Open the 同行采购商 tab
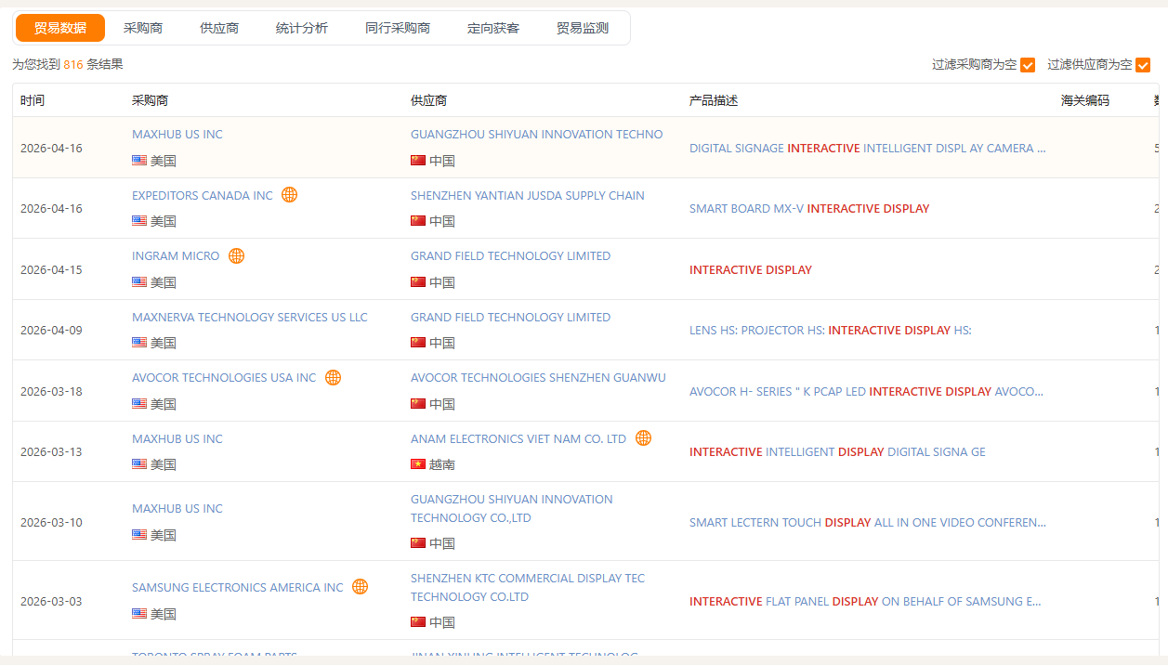 pyautogui.click(x=398, y=28)
